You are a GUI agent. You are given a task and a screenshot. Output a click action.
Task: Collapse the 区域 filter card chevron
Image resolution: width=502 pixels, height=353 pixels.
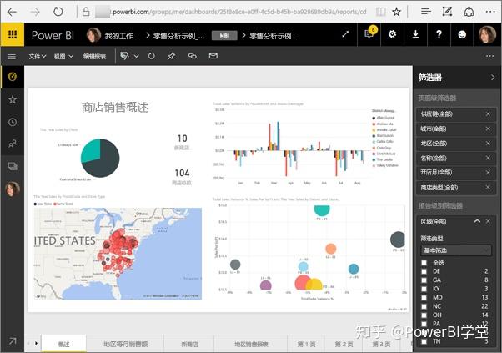477,221
